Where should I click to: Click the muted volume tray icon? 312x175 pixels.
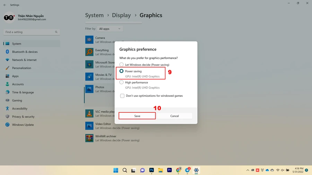coord(283,170)
